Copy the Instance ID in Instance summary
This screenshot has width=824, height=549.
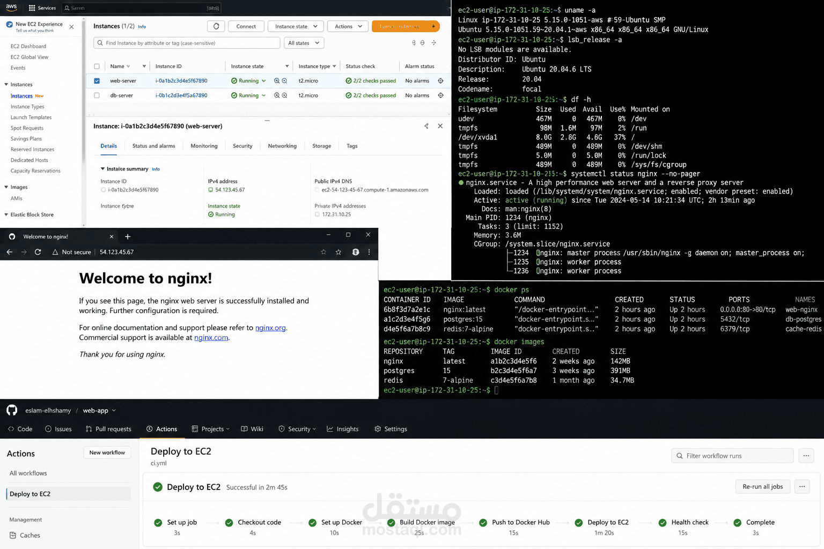[104, 190]
